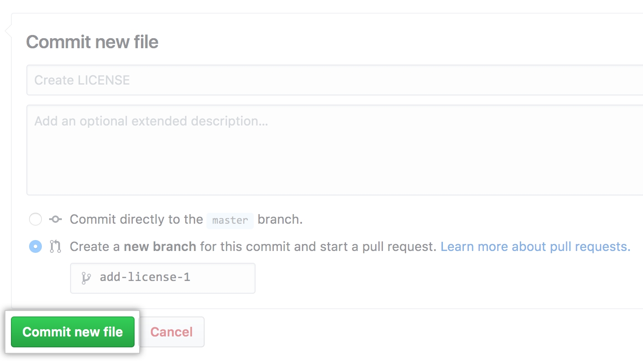Click the 'master' branch name badge
Screen dimensions: 643x361
230,220
